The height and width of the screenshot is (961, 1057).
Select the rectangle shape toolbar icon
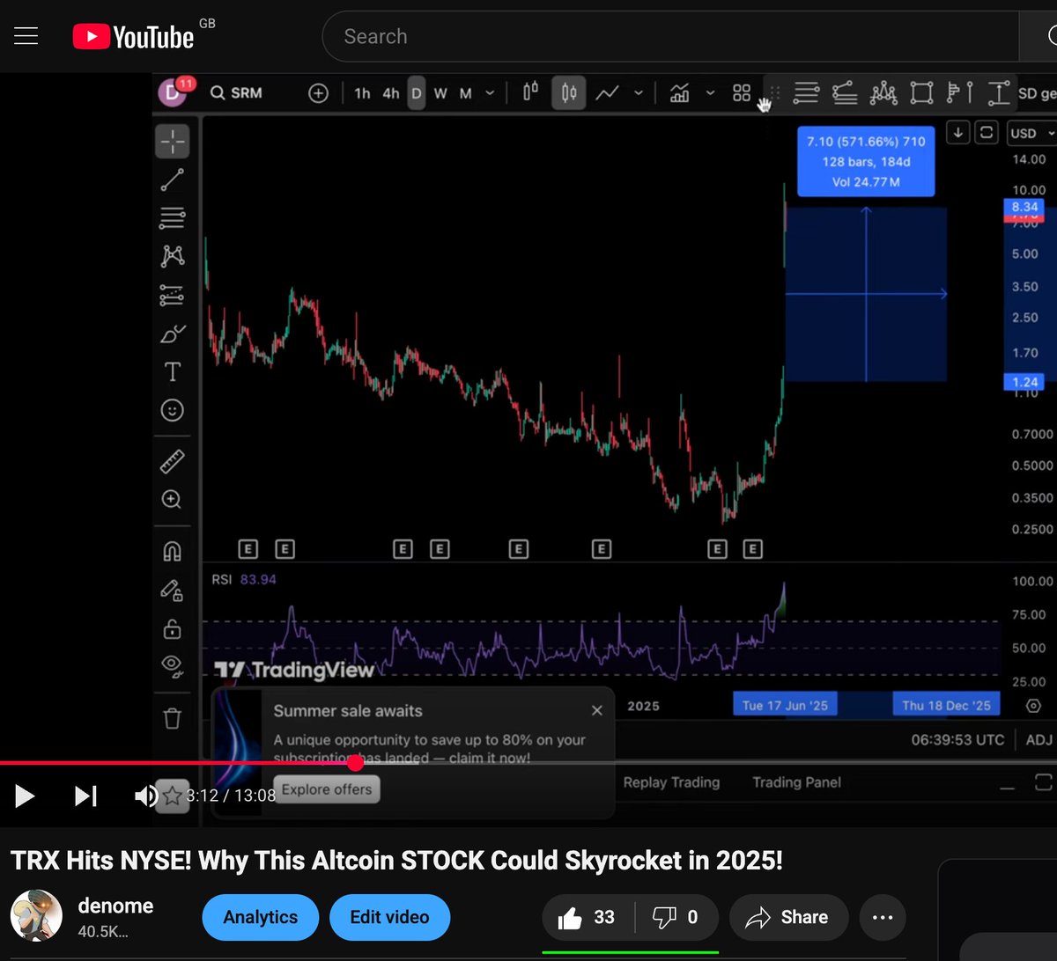pos(921,92)
